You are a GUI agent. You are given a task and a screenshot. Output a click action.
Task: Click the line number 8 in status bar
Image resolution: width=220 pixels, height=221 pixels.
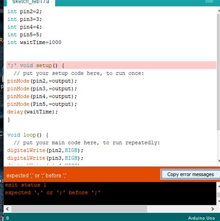[7, 218]
